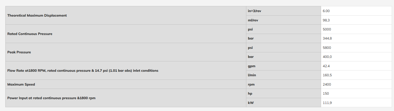
Task: Select the 150 hp value
Action: click(x=326, y=93)
